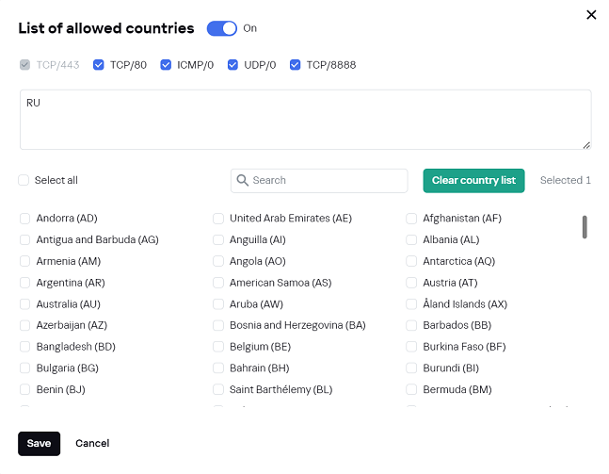Disable the ICMP/0 protocol checkbox

(x=167, y=65)
